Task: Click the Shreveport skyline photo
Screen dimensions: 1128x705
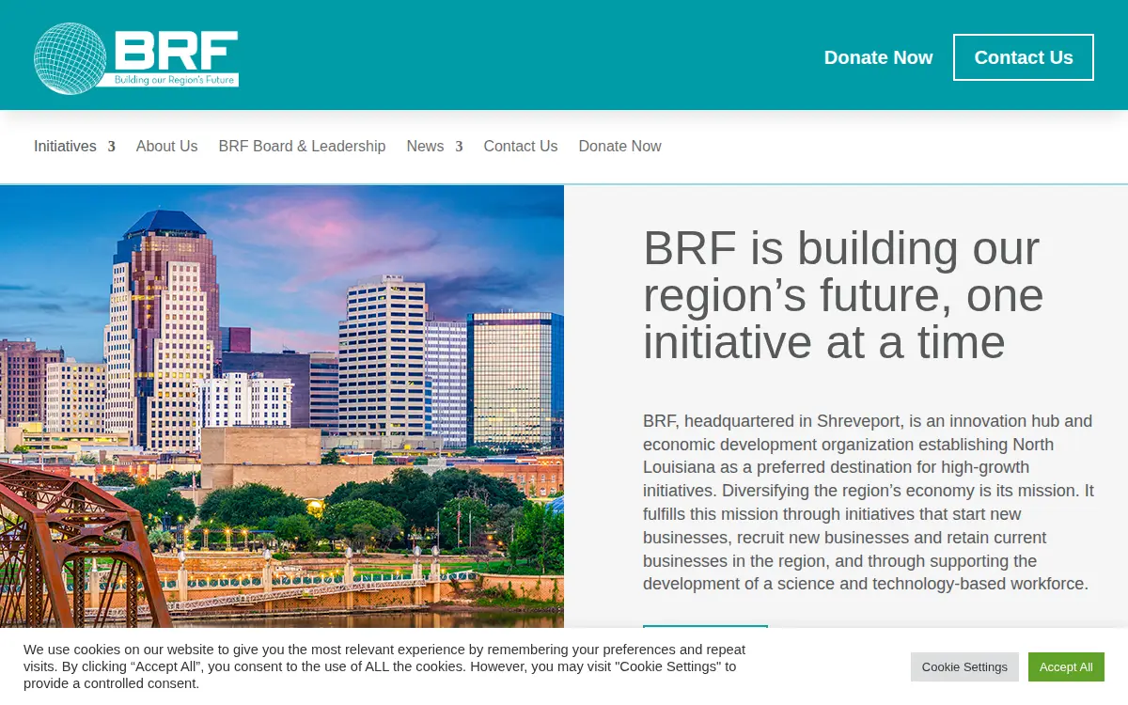Action: click(282, 406)
